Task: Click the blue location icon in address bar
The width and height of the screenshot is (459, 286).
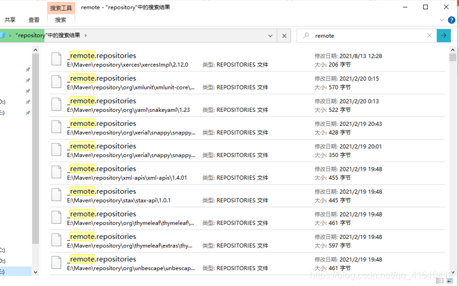Action: click(2, 35)
